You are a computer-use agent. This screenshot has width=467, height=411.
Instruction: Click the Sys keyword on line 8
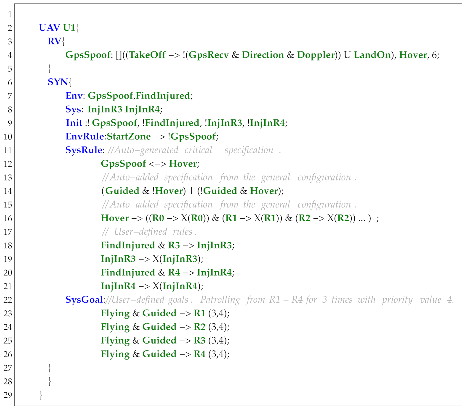tap(73, 109)
